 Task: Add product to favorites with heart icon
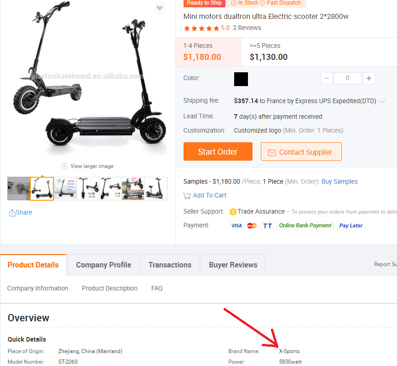(160, 8)
